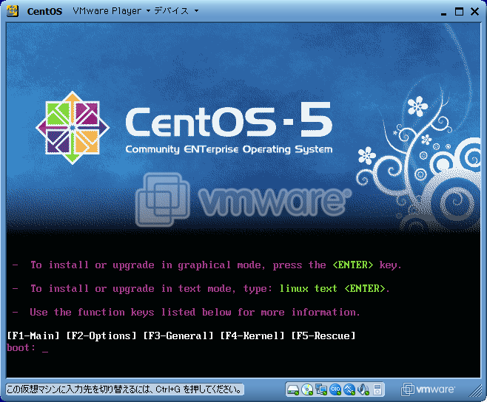Click the graphical mode install instruction line
Image resolution: width=487 pixels, height=402 pixels.
[x=206, y=265]
